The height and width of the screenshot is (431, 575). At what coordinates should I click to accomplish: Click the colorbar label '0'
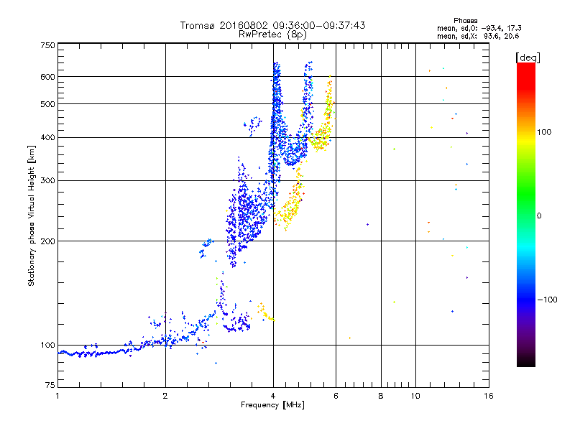click(539, 216)
